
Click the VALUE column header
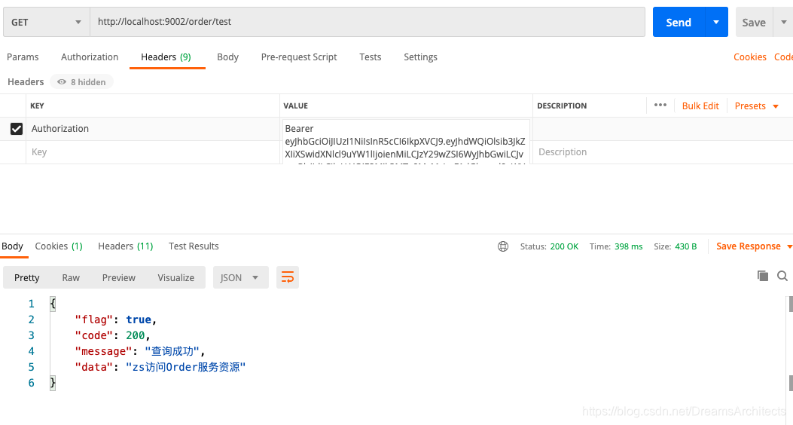(x=295, y=105)
